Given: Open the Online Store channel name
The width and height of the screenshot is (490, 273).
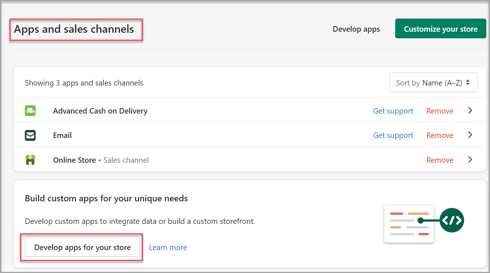Looking at the screenshot, I should pyautogui.click(x=74, y=160).
